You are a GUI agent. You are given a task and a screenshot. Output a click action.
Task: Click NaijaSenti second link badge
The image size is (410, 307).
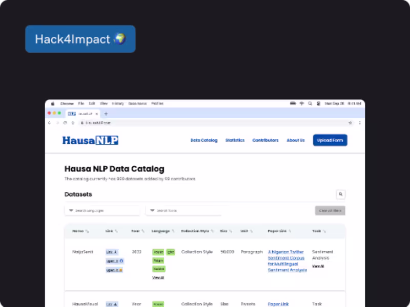(x=115, y=261)
